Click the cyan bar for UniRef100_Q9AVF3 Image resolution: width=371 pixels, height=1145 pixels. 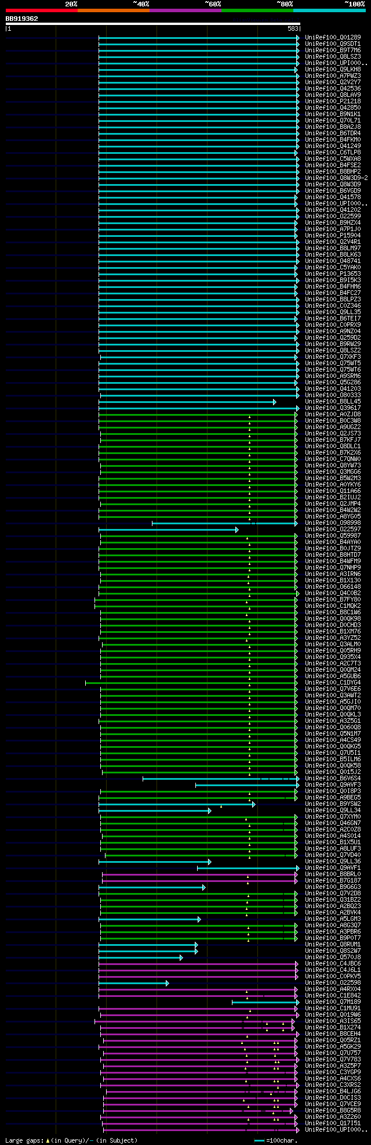(248, 784)
